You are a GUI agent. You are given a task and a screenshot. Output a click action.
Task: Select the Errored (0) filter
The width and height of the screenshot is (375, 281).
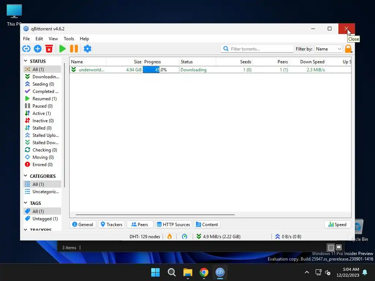point(42,165)
